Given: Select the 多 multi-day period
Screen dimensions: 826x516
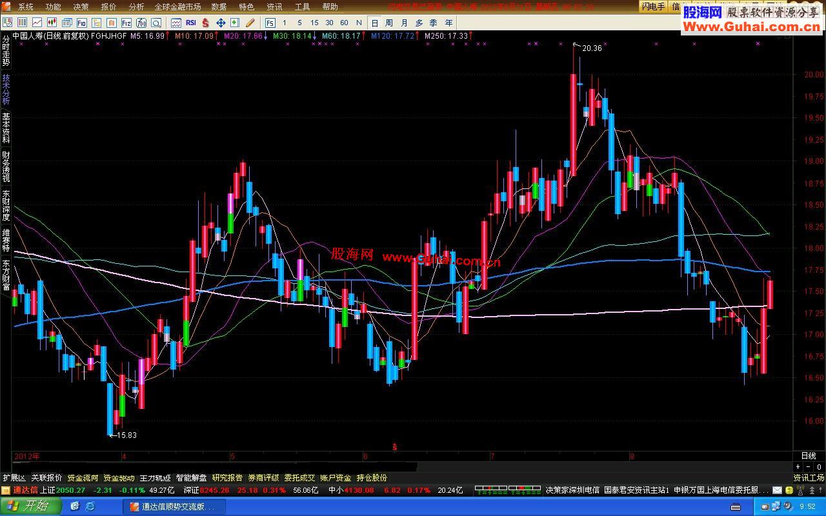Looking at the screenshot, I should coord(419,23).
